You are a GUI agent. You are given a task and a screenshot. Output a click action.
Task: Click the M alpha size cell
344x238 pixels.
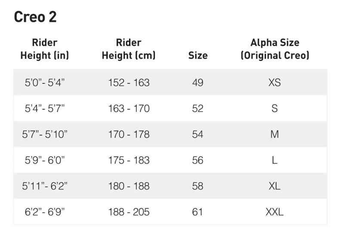(x=274, y=134)
